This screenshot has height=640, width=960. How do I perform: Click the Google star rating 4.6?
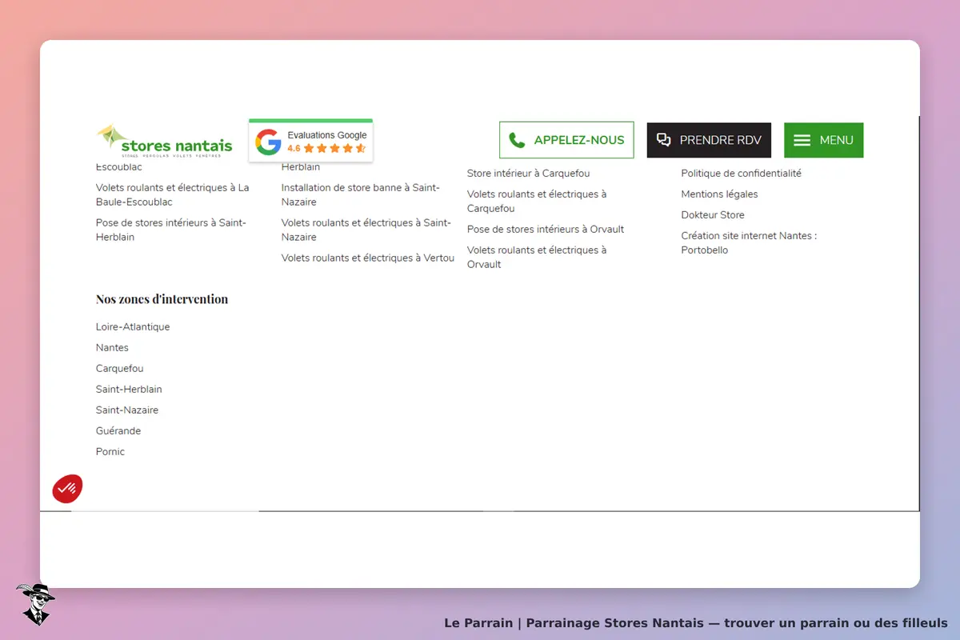tap(326, 148)
